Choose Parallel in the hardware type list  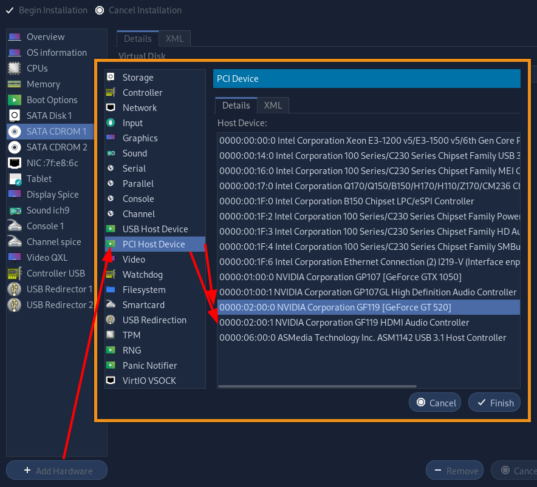pyautogui.click(x=155, y=183)
